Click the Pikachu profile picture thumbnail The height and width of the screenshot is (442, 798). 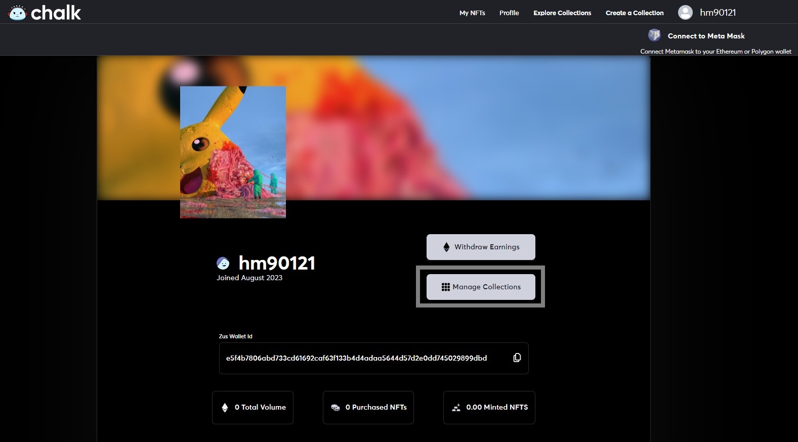pos(233,152)
